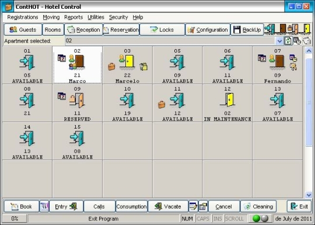The width and height of the screenshot is (315, 225).
Task: Click the maintenance yellow door filter icon
Action: coord(306,29)
